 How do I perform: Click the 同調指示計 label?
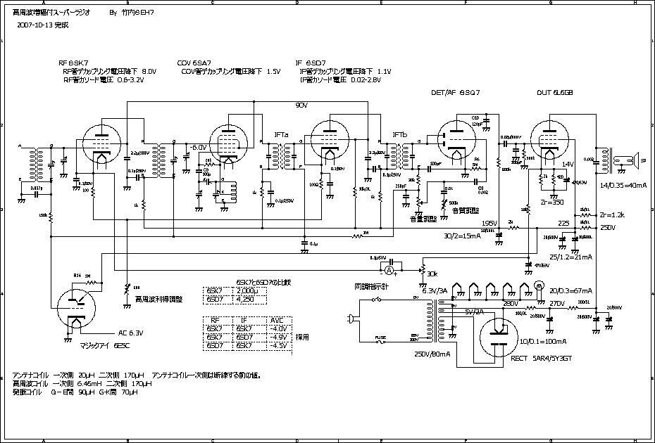[371, 287]
